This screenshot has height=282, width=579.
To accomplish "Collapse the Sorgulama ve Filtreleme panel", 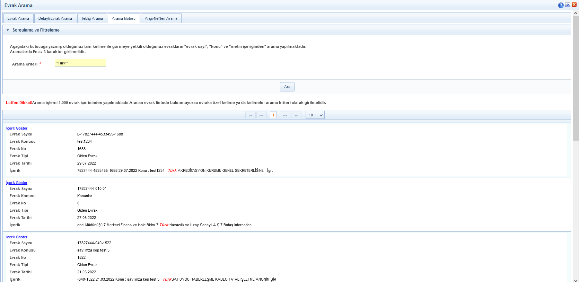I will (8, 30).
